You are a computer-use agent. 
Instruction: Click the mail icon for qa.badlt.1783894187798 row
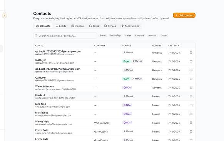(191, 70)
